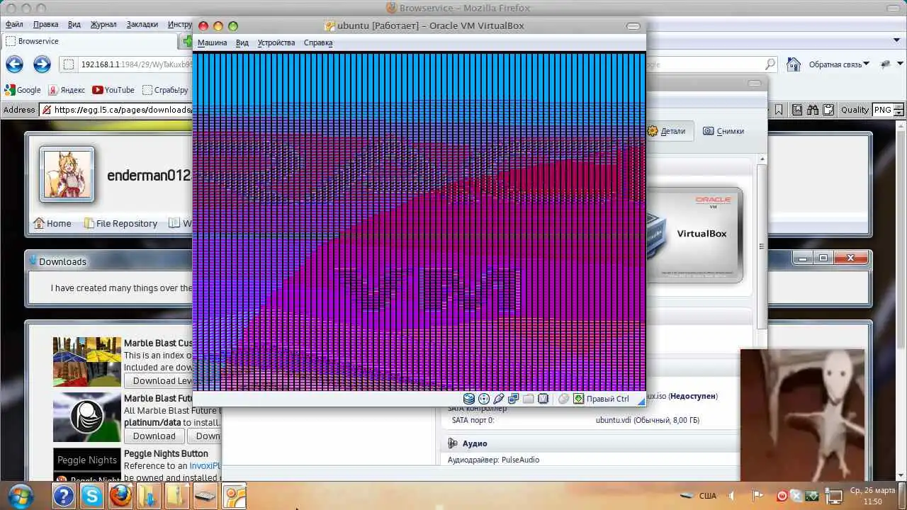Viewport: 907px width, 510px height.
Task: Click InvoxiPL link in Peggle description
Action: 205,466
